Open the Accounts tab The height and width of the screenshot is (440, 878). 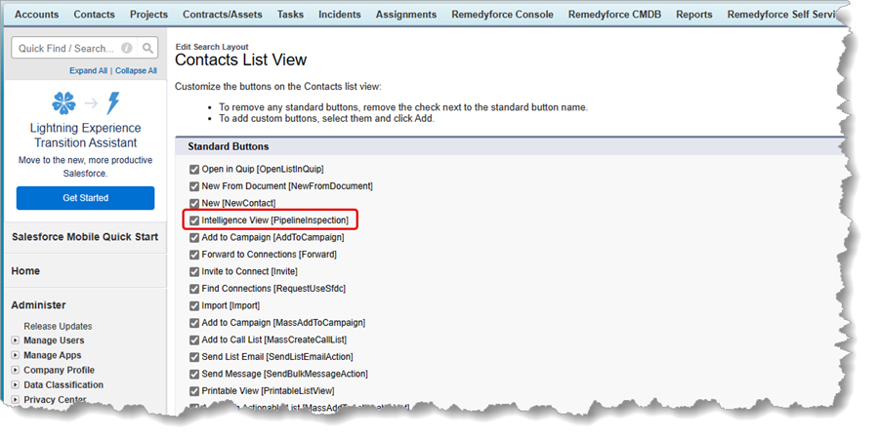(36, 15)
